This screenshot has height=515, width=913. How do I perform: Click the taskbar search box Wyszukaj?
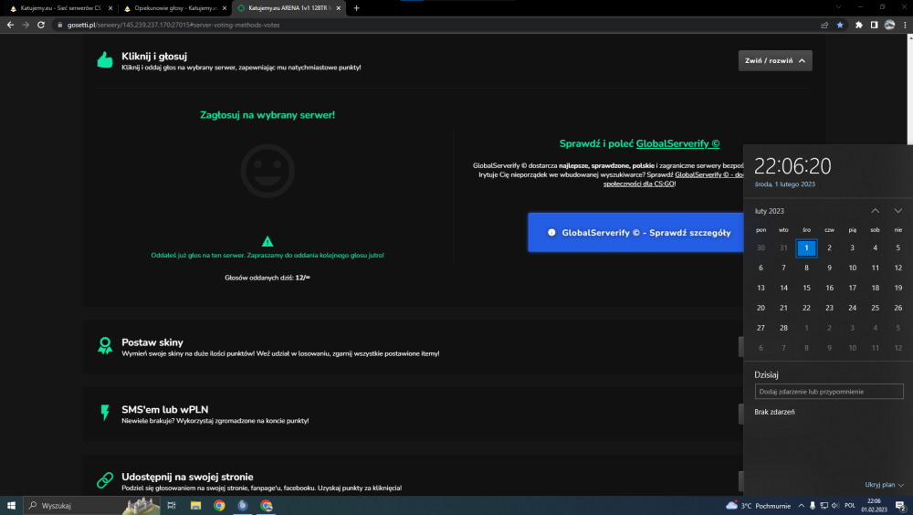tap(92, 506)
